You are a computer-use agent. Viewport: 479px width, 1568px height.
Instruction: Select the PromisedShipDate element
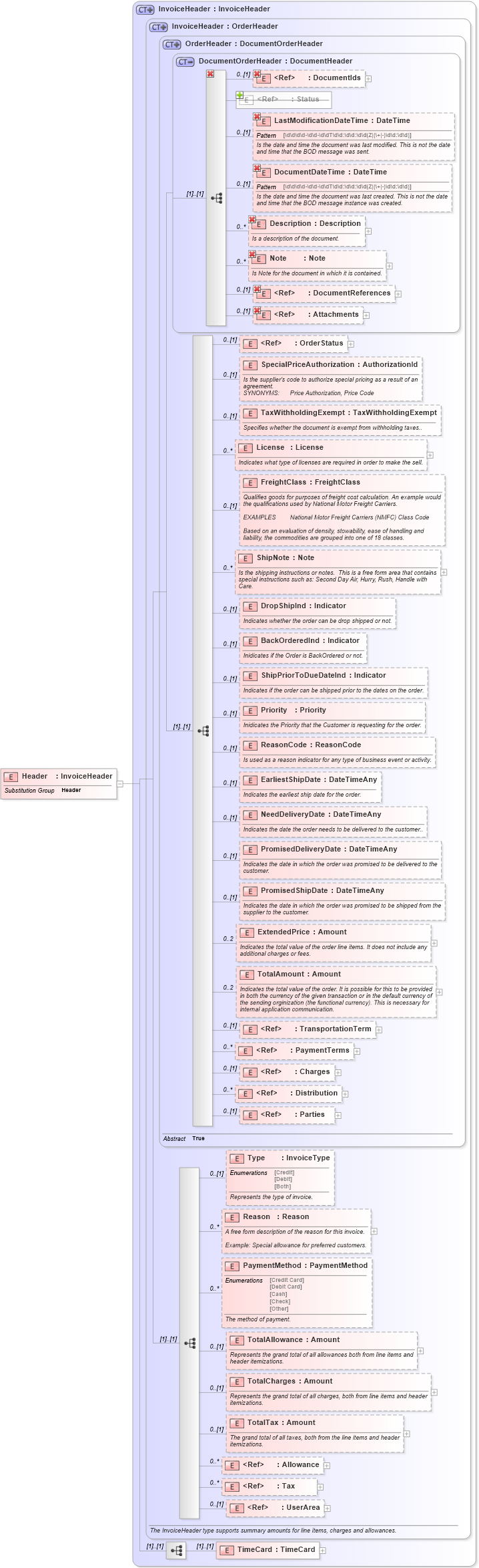point(342,901)
